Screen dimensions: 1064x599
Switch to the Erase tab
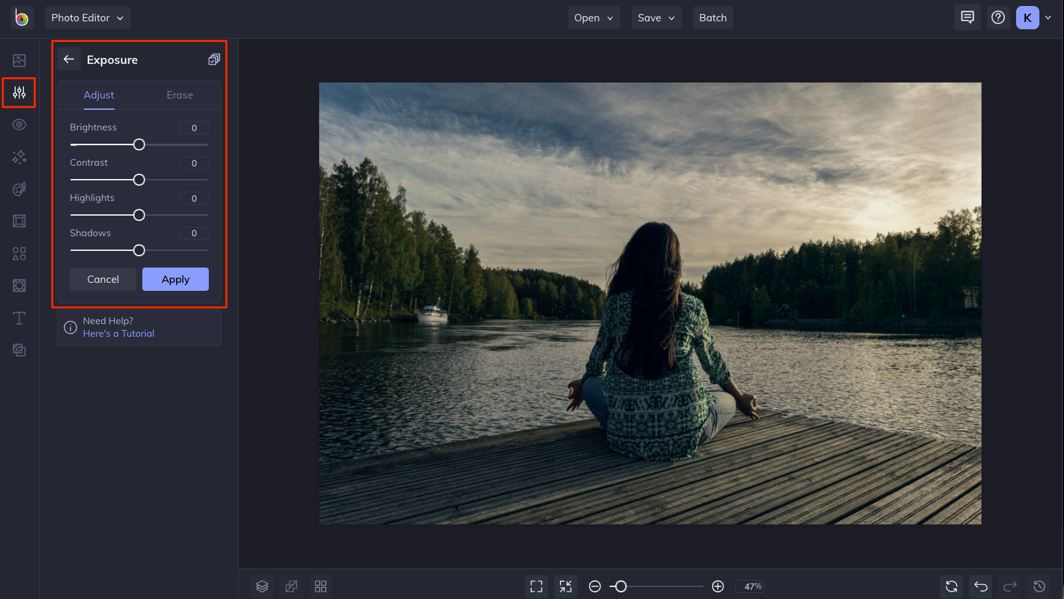click(179, 95)
